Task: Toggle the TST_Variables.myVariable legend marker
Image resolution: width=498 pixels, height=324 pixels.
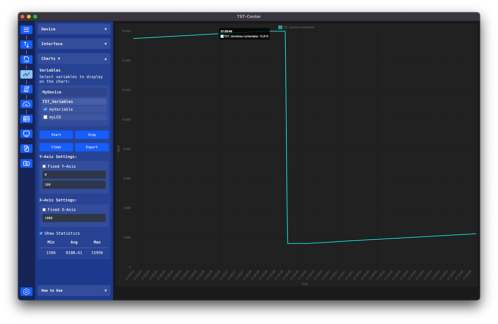Action: [x=280, y=27]
